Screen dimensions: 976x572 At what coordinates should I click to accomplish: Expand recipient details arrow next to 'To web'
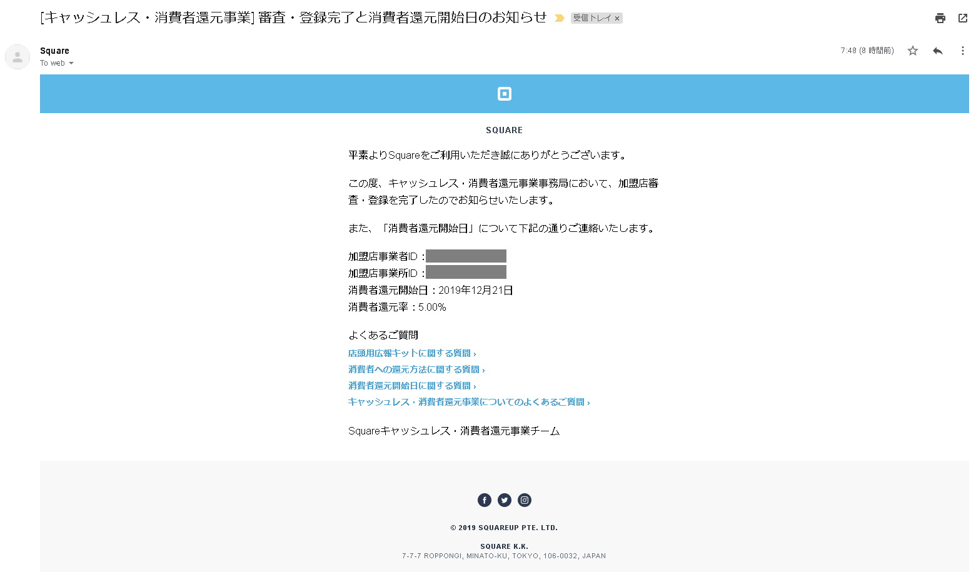(x=71, y=63)
